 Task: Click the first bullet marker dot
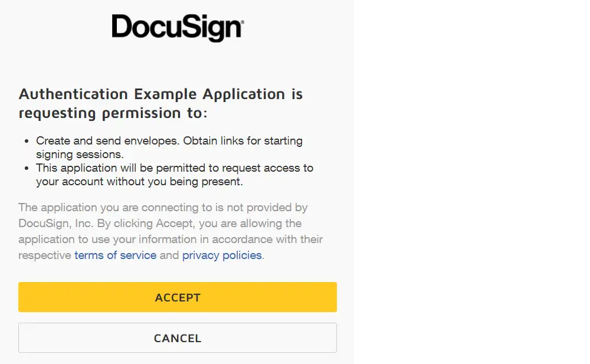[x=26, y=140]
